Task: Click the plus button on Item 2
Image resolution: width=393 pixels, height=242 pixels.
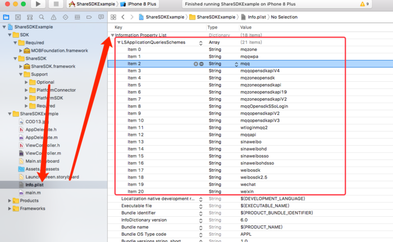Action: point(196,64)
